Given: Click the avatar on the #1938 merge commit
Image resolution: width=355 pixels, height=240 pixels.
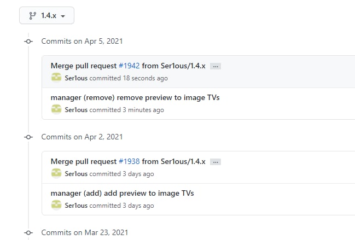Looking at the screenshot, I should 56,173.
